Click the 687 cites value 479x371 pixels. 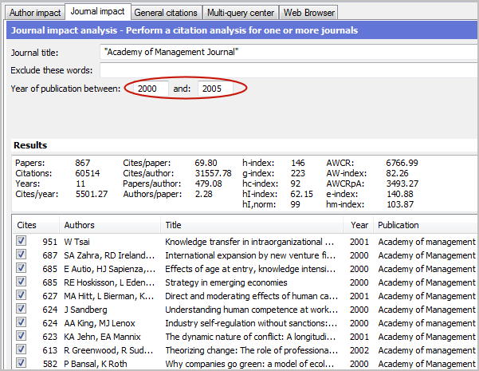(49, 255)
